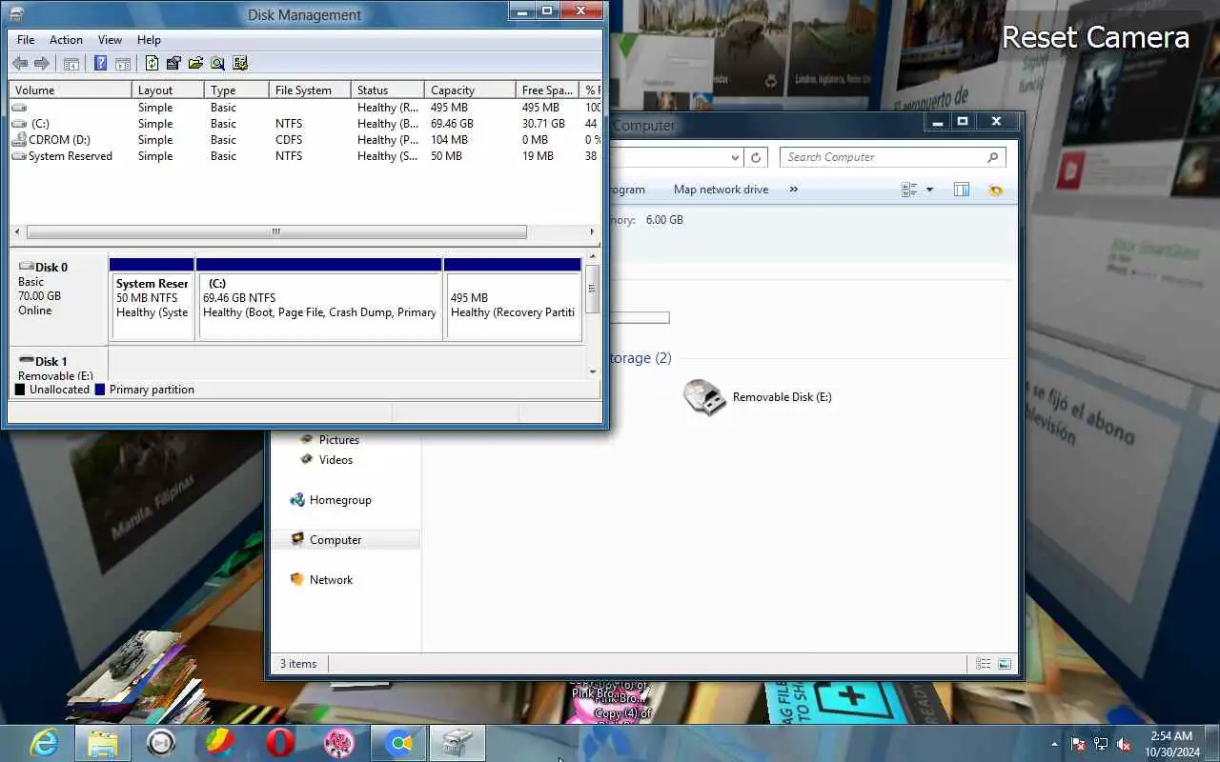
Task: Open the File menu in Disk Management
Action: [x=26, y=40]
